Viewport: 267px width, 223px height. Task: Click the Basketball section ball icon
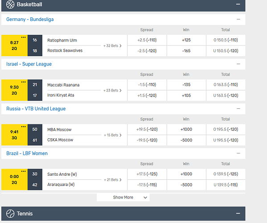pyautogui.click(x=10, y=4)
